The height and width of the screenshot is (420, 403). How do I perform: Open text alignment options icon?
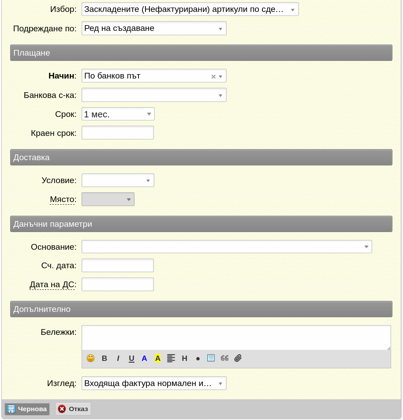[171, 358]
